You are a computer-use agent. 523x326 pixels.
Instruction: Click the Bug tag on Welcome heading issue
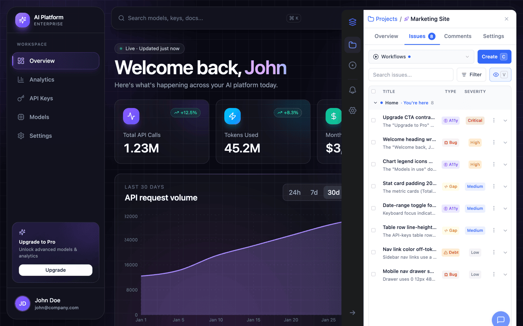(x=450, y=143)
